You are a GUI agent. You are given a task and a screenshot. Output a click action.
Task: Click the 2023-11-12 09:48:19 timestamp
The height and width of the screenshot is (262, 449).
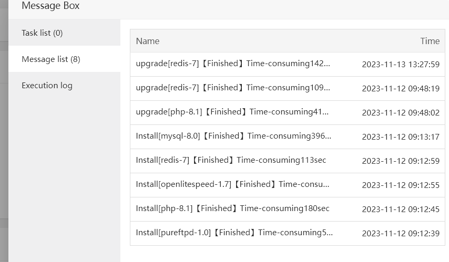pyautogui.click(x=401, y=89)
